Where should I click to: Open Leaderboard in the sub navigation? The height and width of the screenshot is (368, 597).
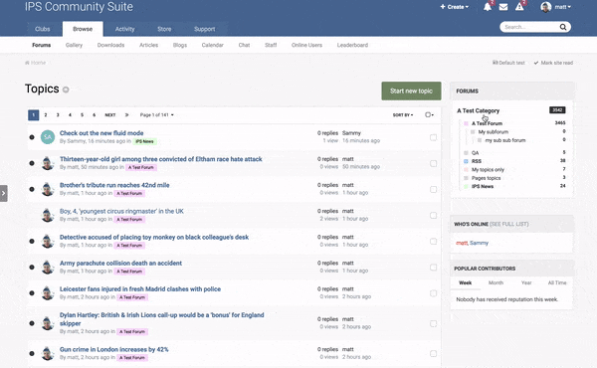352,45
